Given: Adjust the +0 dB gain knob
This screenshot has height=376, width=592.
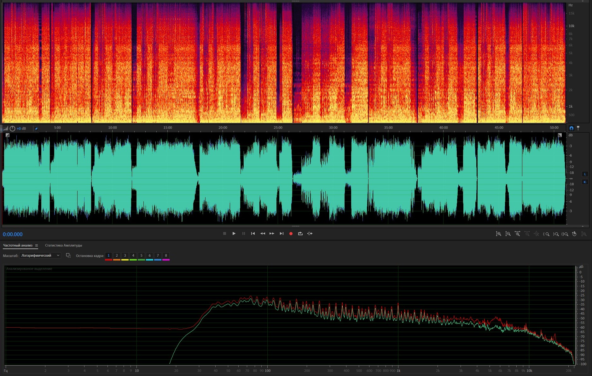Looking at the screenshot, I should point(12,128).
